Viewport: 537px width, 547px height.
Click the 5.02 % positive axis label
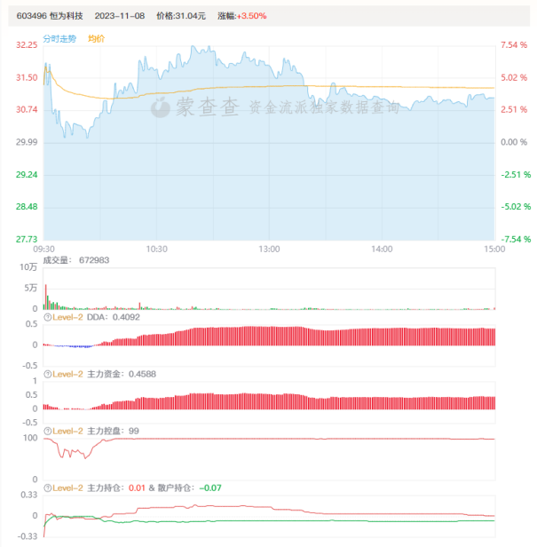(514, 77)
